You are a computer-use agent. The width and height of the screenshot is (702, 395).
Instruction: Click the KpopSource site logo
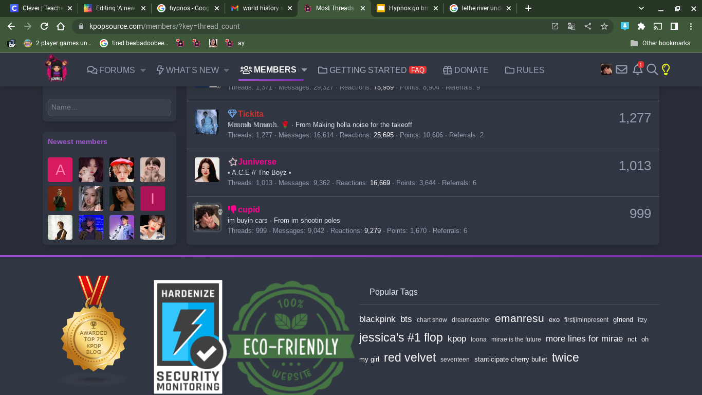pos(57,69)
